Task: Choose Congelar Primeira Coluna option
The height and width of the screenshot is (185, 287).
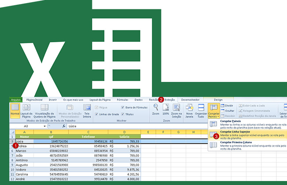Action: click(x=247, y=145)
